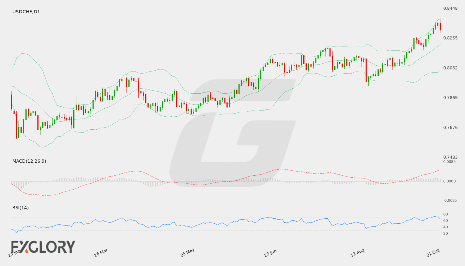Screen dimensions: 465x266
Task: Click RSI scale value 60
Action: [446, 221]
